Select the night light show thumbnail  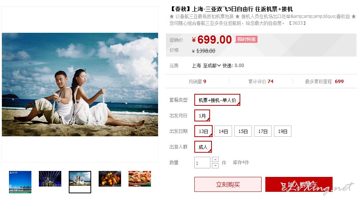(50, 179)
